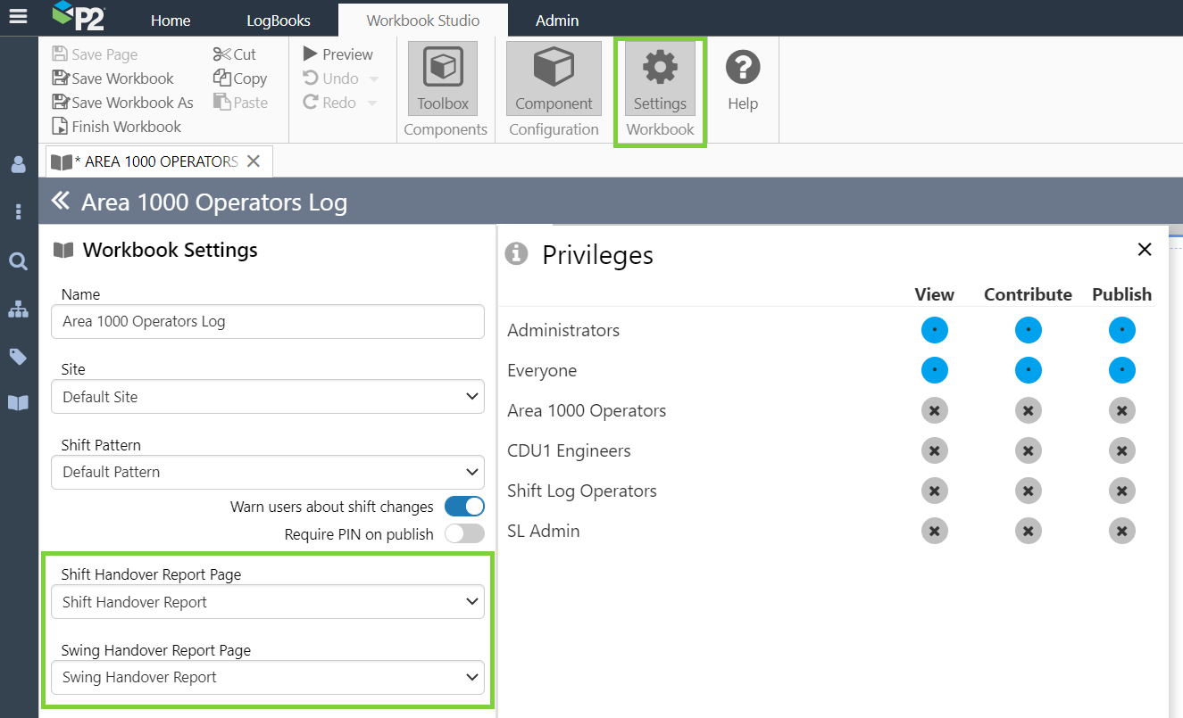This screenshot has height=718, width=1183.
Task: Enable Require PIN on publish
Action: (x=464, y=534)
